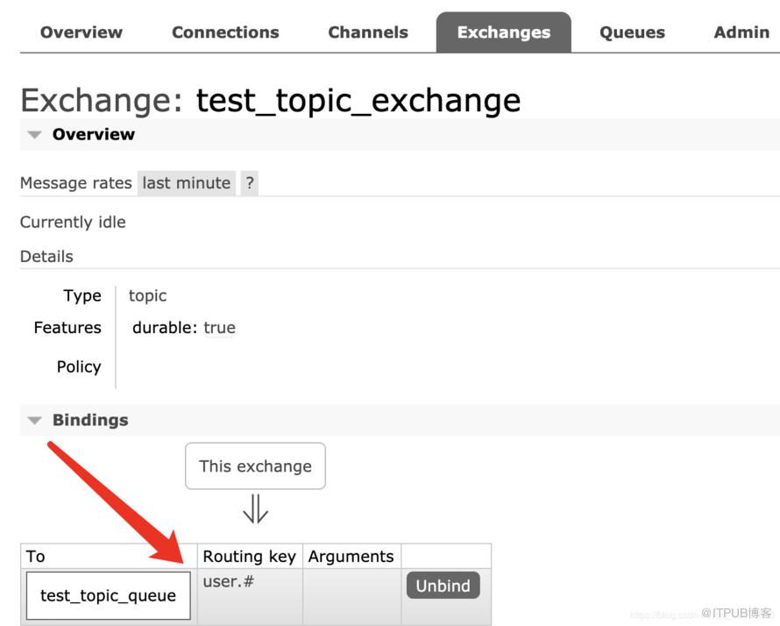Change the 'last minute' message rates range
Viewport: 780px width, 626px height.
coord(187,183)
